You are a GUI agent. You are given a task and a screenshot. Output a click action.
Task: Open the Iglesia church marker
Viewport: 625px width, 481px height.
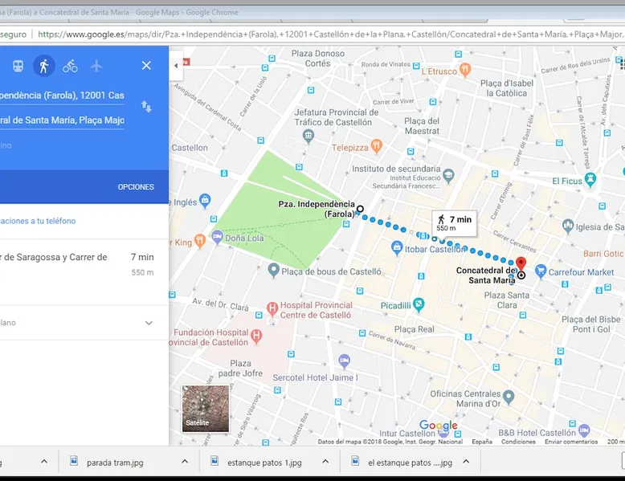568,226
